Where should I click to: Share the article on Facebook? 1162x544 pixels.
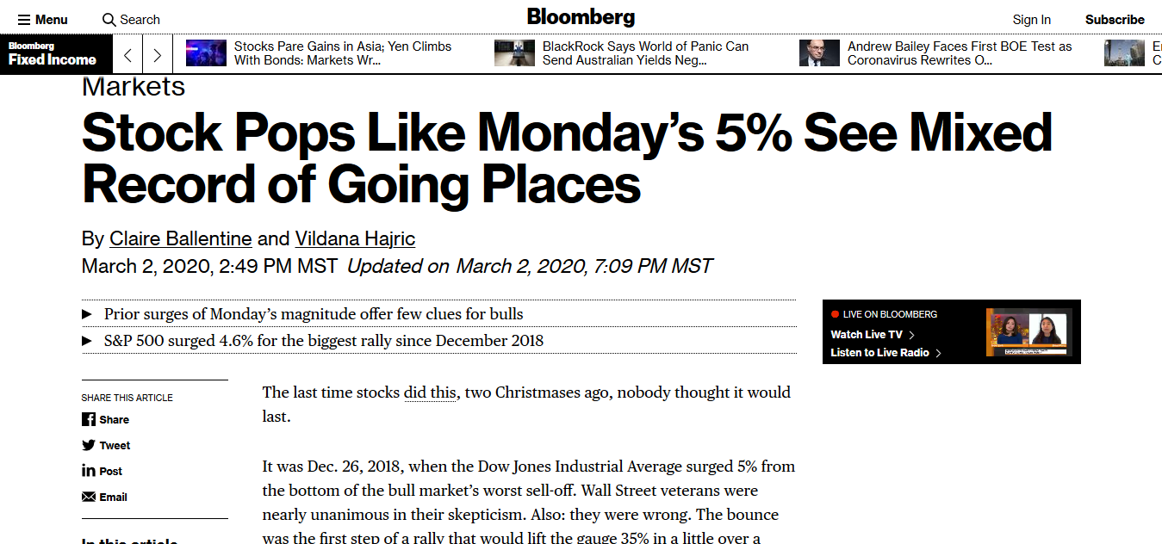105,419
